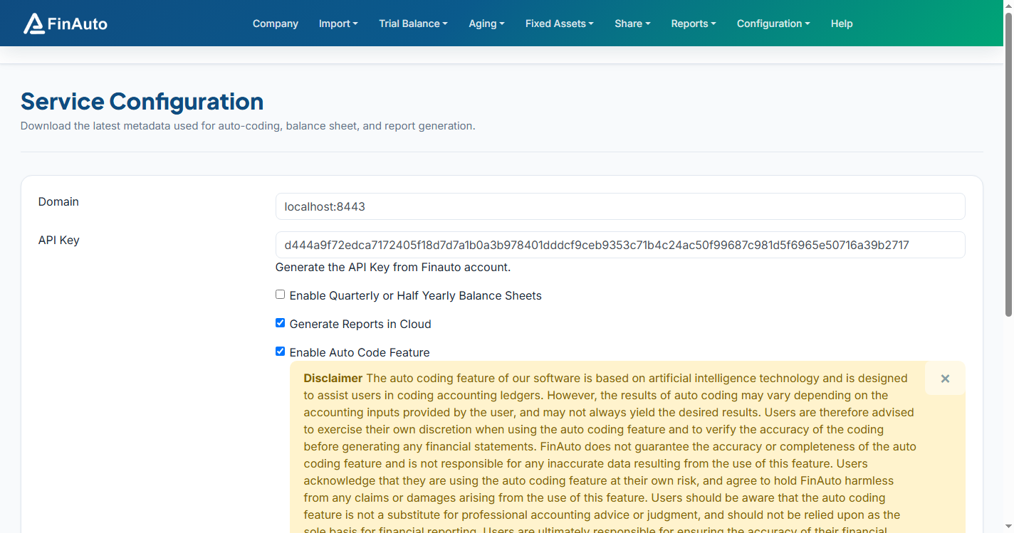The image size is (1014, 533).
Task: Open the Configuration dropdown
Action: 773,23
